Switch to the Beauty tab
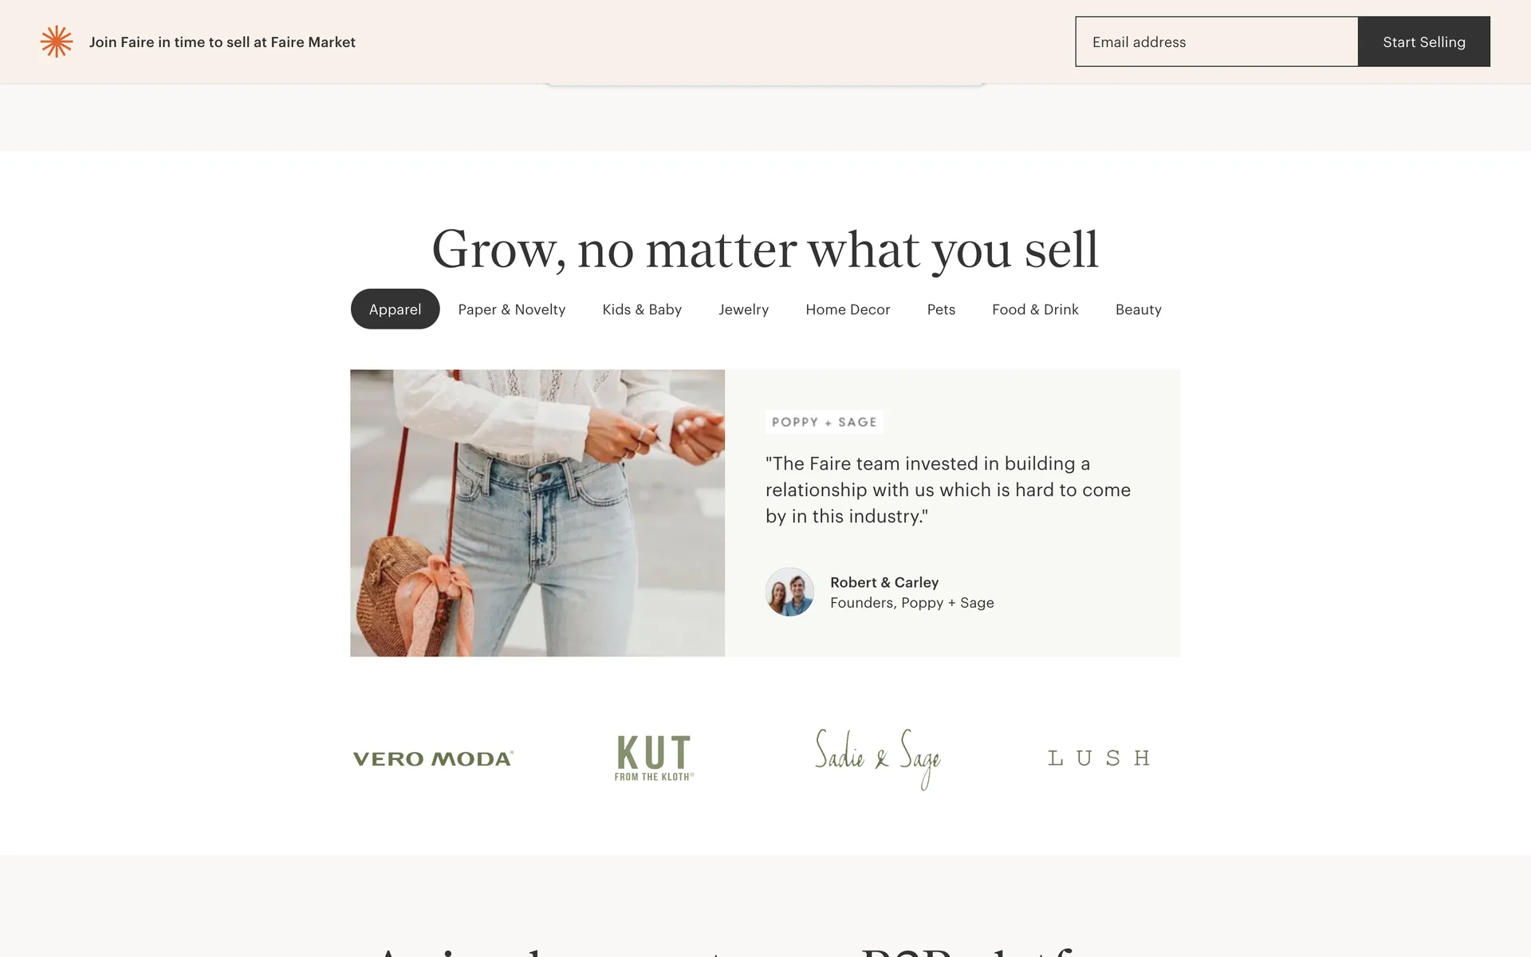 tap(1138, 309)
